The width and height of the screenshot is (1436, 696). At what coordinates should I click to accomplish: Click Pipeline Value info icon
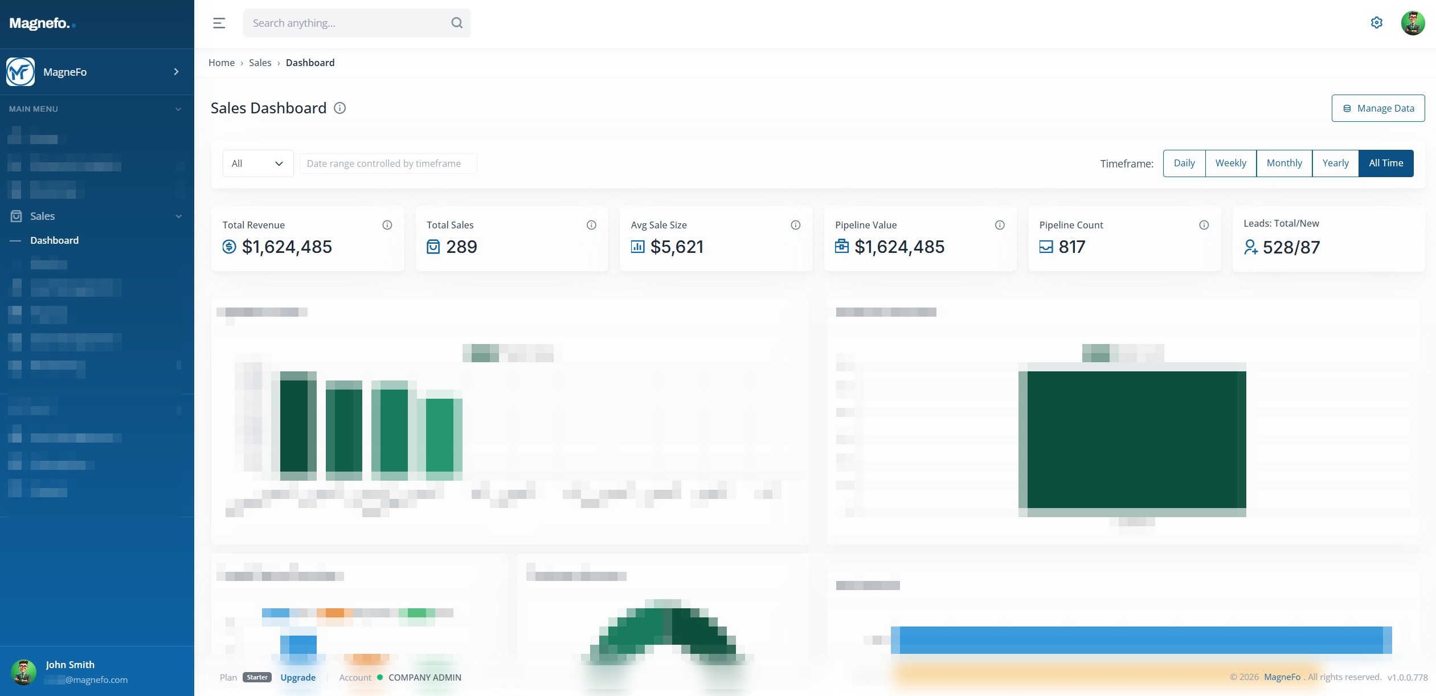coord(1000,225)
